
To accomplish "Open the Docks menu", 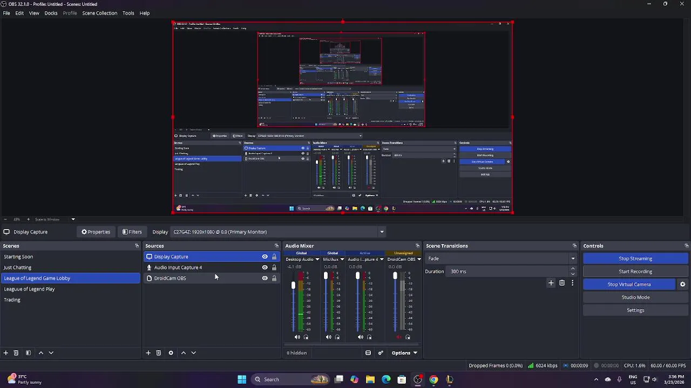I will coord(51,13).
